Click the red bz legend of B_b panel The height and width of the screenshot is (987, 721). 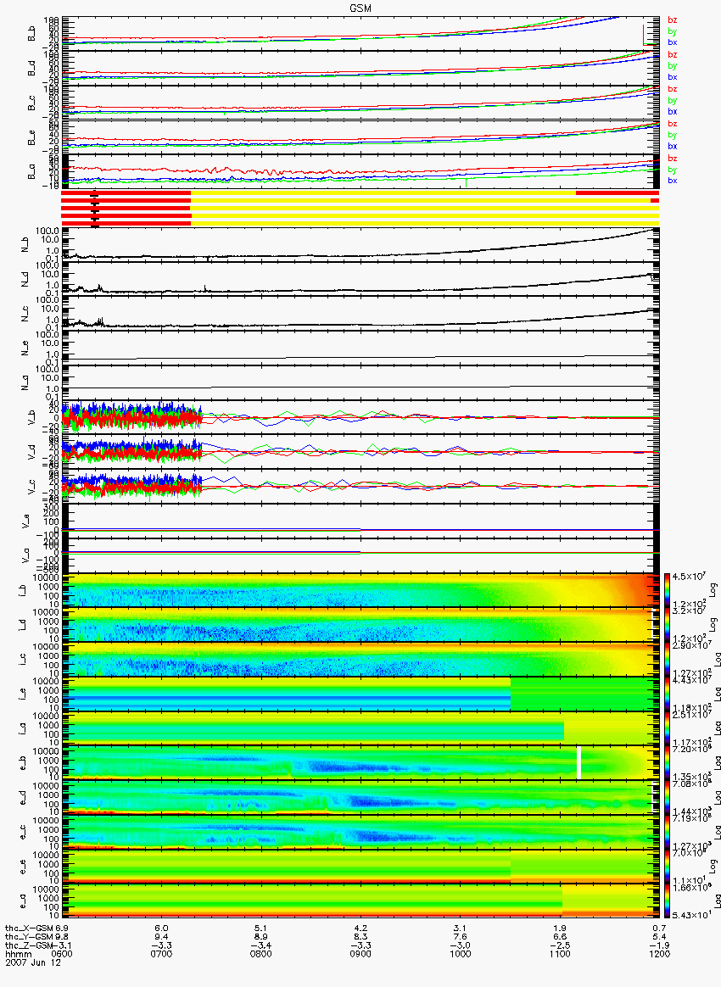point(672,20)
